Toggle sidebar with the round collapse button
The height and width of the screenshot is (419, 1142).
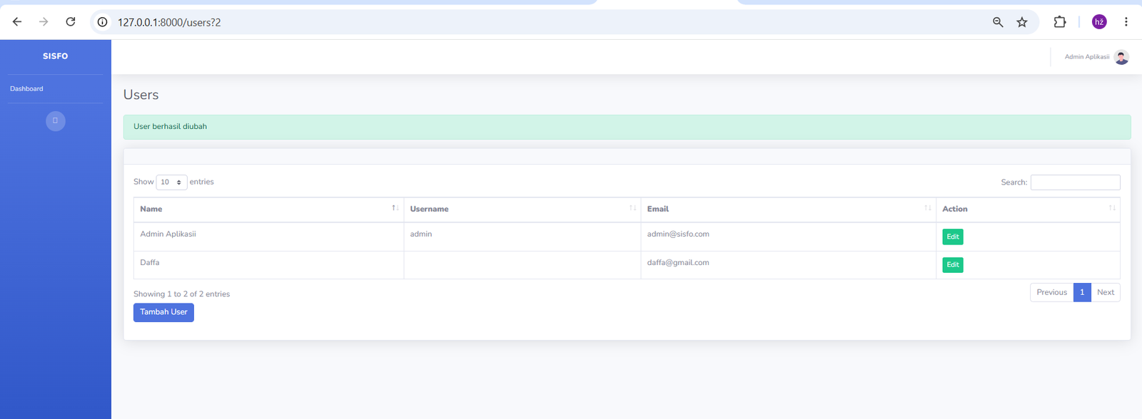pyautogui.click(x=56, y=121)
